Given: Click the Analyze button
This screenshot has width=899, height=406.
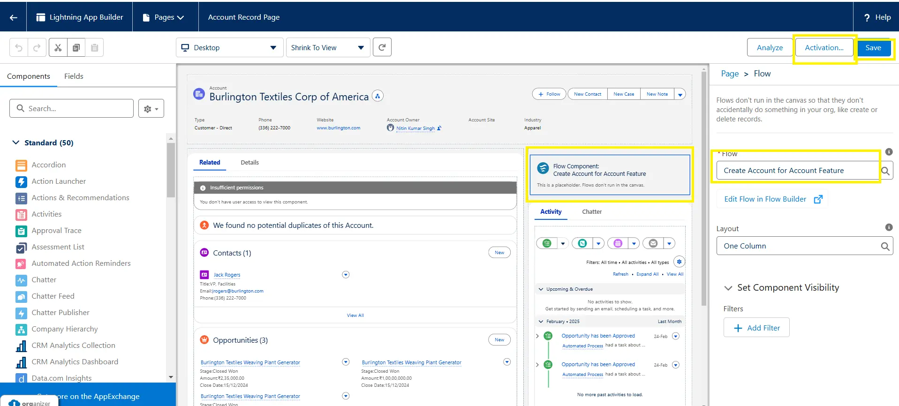Looking at the screenshot, I should coord(770,47).
